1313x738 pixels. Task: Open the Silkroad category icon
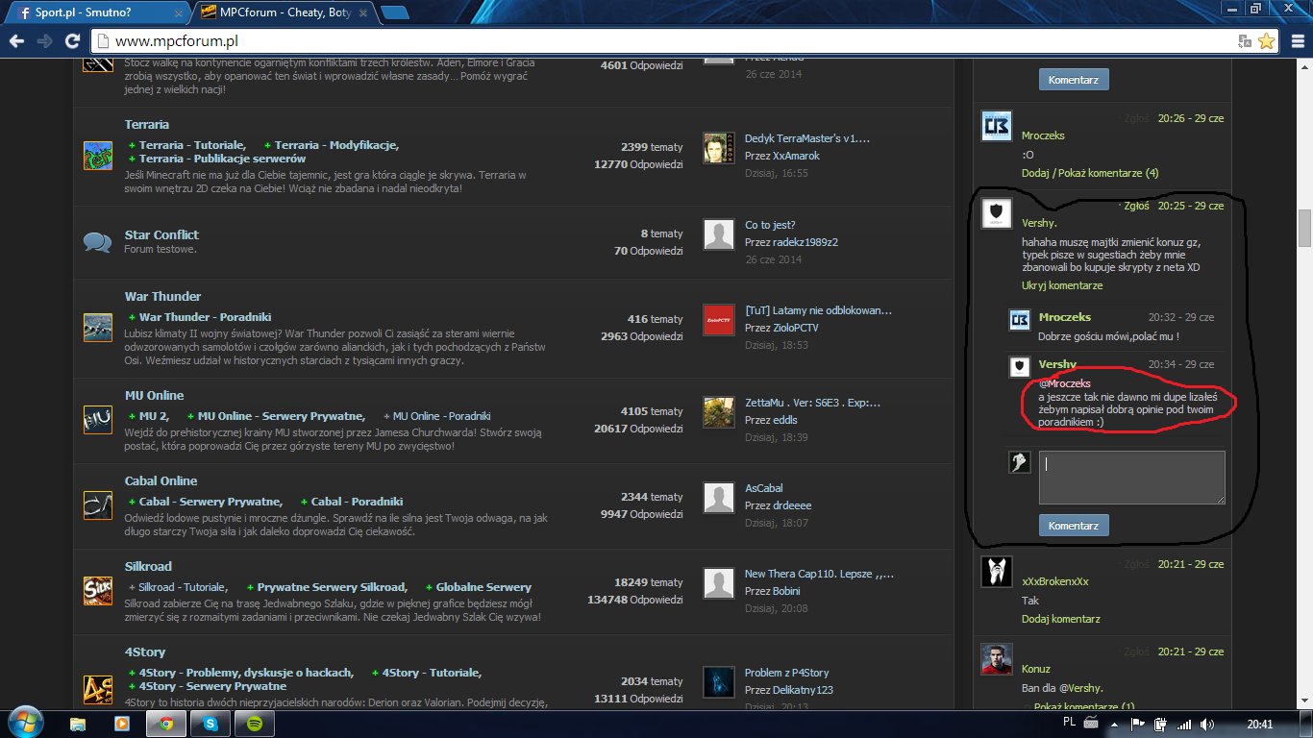[x=98, y=591]
